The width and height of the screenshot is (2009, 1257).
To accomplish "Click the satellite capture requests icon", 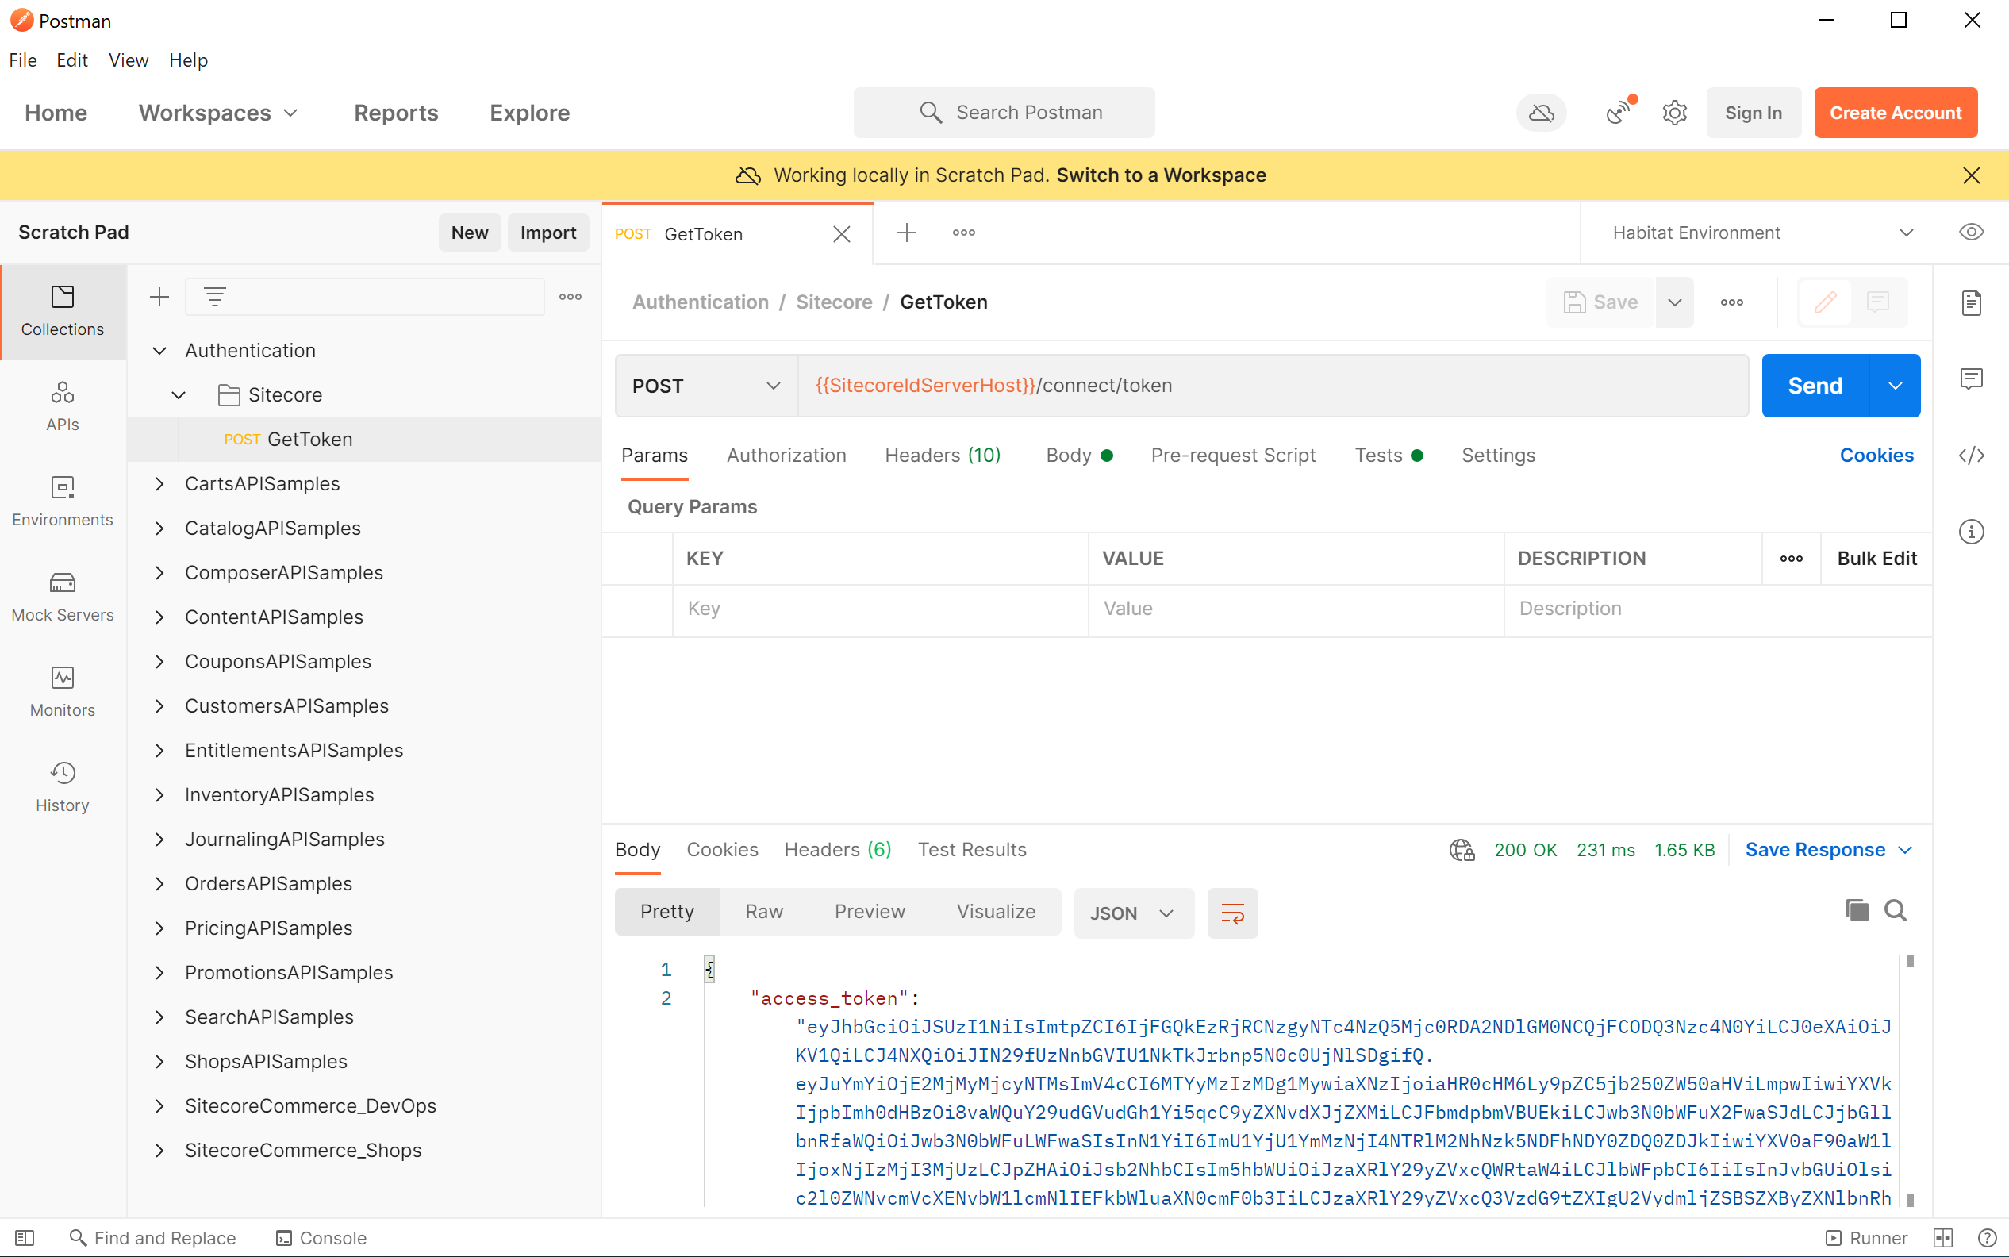I will [x=1620, y=111].
